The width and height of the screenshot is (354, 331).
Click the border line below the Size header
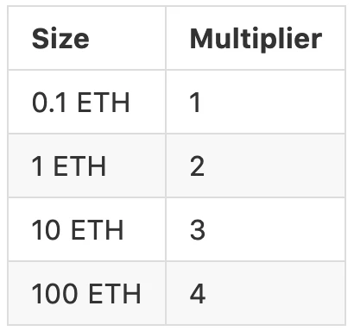tap(87, 70)
